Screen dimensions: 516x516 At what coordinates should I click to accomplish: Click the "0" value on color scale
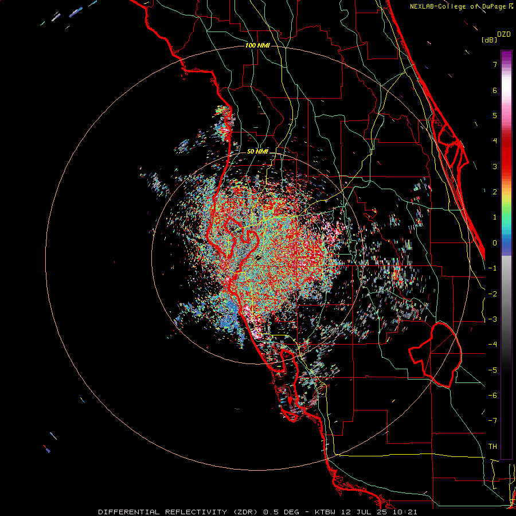pyautogui.click(x=495, y=243)
